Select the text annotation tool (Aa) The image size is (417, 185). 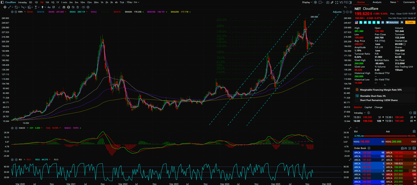coord(49,7)
